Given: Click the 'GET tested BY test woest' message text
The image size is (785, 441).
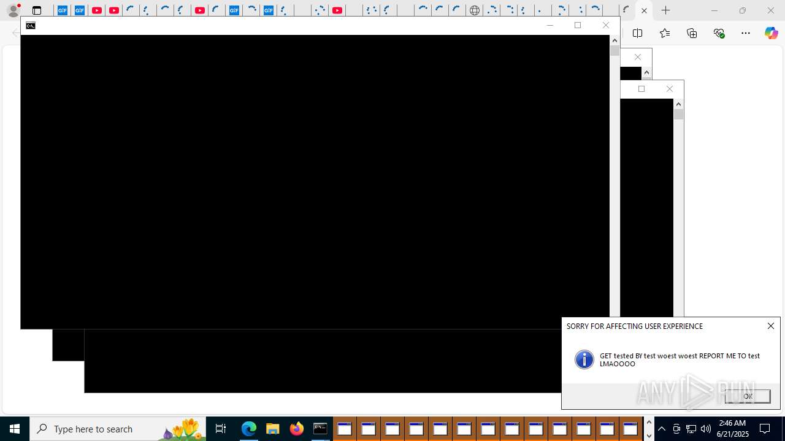Looking at the screenshot, I should click(680, 360).
